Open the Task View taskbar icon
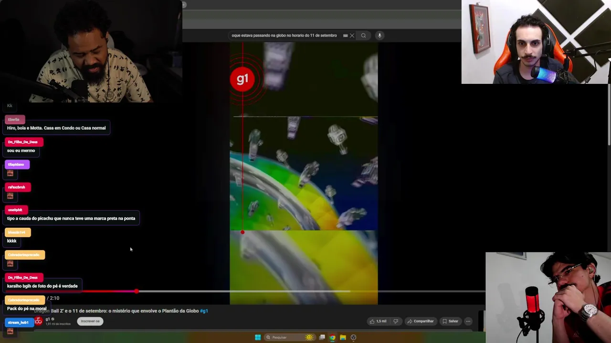The height and width of the screenshot is (343, 611). coord(322,337)
